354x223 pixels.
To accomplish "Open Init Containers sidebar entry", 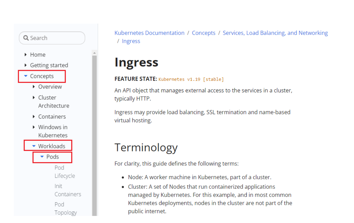I will [68, 190].
